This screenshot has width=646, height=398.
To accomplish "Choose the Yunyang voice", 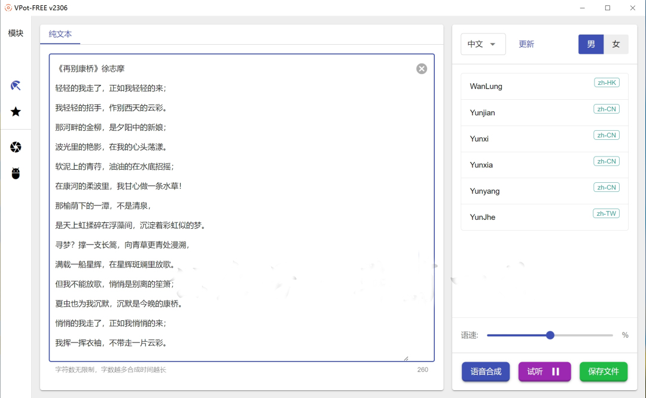I will (544, 191).
